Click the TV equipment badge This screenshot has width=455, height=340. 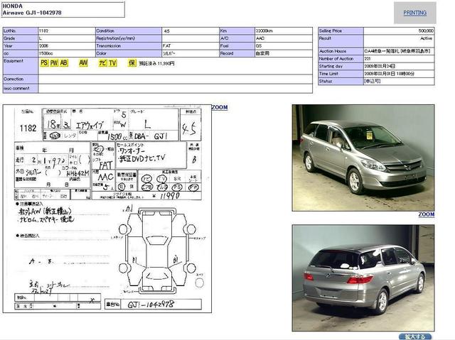tap(112, 63)
